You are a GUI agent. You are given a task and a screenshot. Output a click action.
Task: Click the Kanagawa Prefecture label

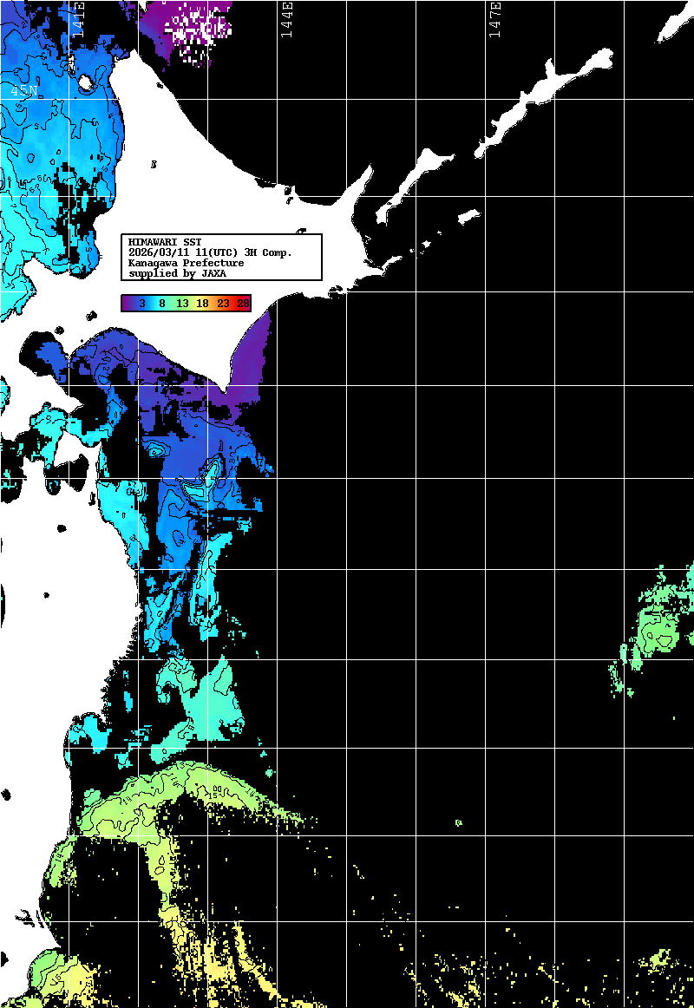tap(186, 263)
